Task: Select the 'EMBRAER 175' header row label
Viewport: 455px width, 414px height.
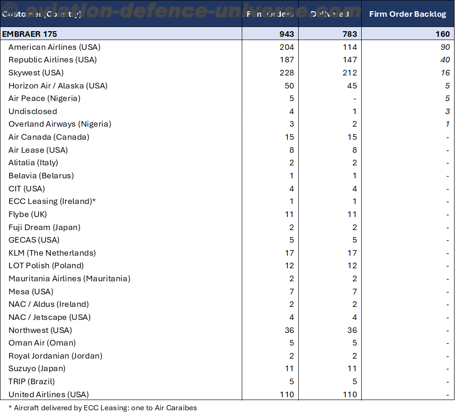Action: (29, 34)
